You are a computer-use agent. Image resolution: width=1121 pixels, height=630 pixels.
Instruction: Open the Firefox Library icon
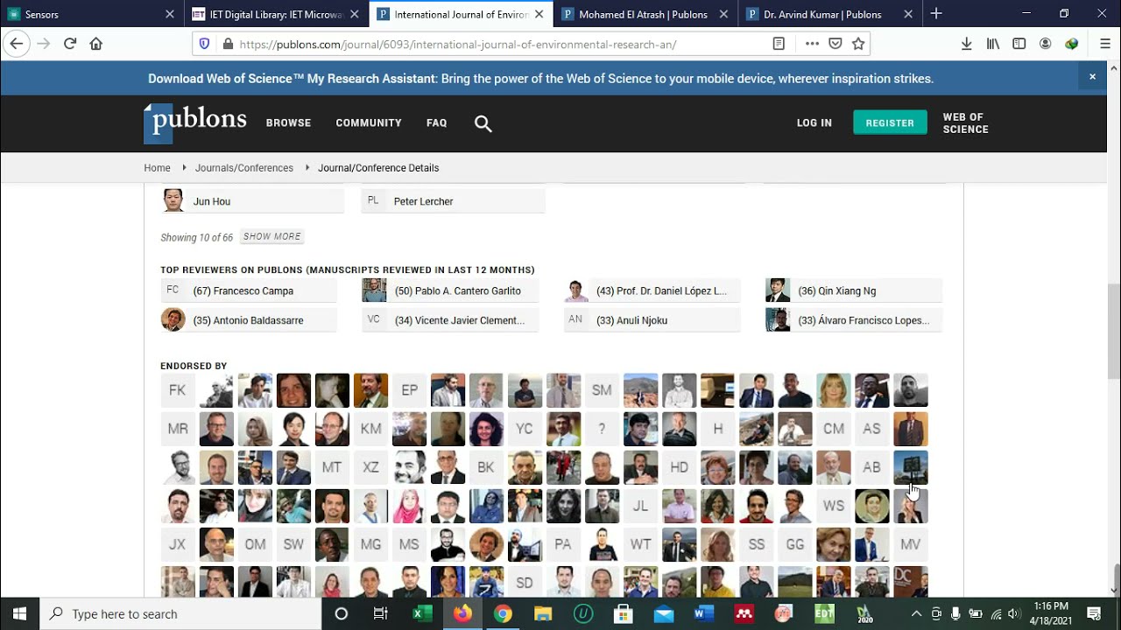click(993, 44)
